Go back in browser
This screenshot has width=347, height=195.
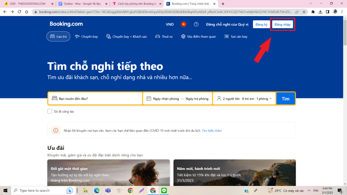5,12
